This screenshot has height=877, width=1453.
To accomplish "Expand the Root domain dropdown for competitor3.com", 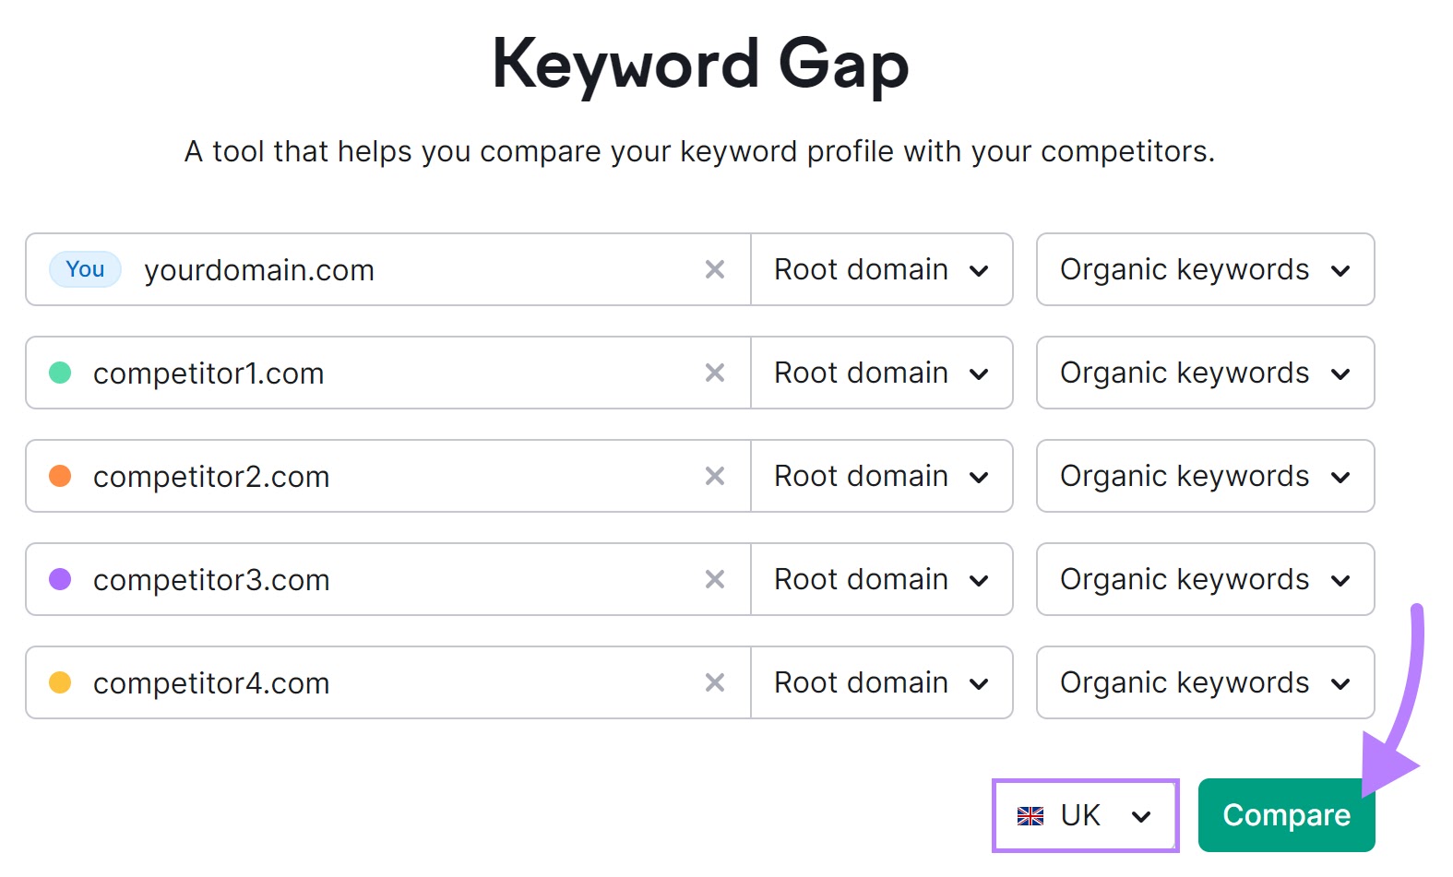I will [881, 579].
